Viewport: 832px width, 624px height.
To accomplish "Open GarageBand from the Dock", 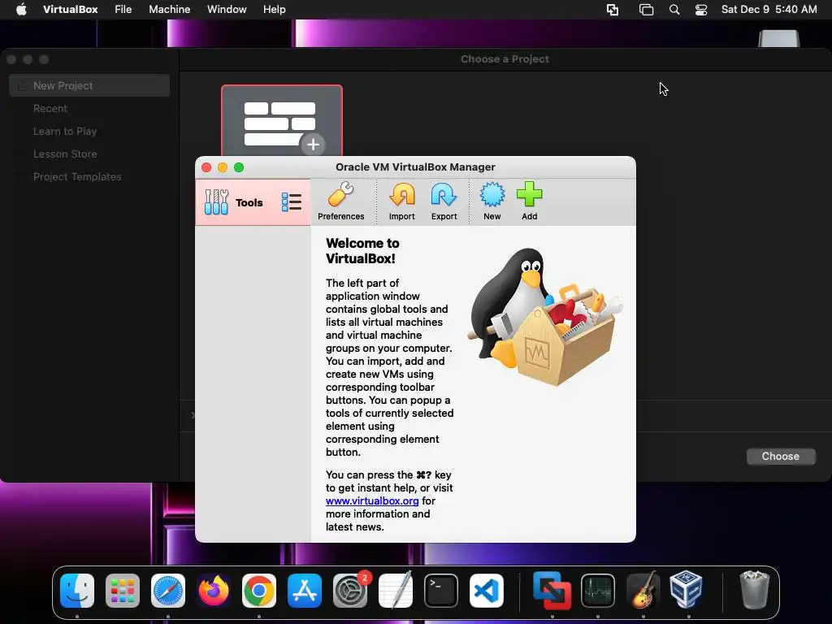I will (643, 590).
